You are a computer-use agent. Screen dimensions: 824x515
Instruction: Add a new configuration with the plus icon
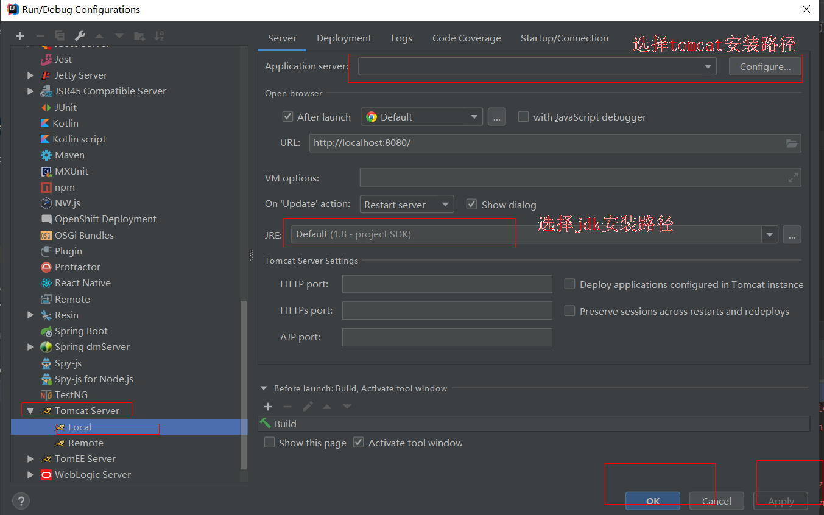click(x=20, y=36)
